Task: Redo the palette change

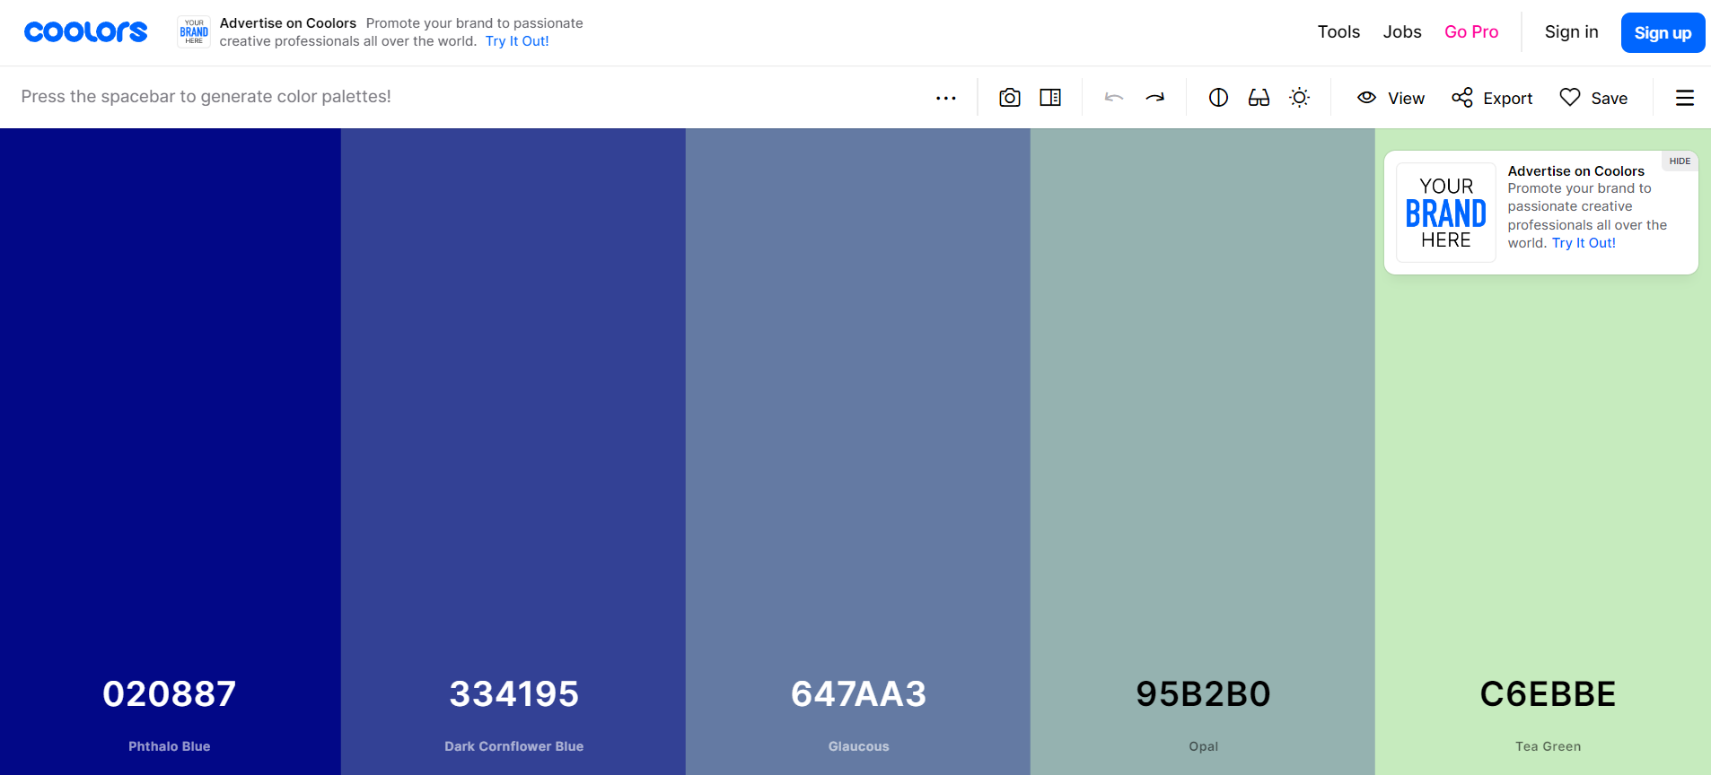Action: click(1155, 98)
